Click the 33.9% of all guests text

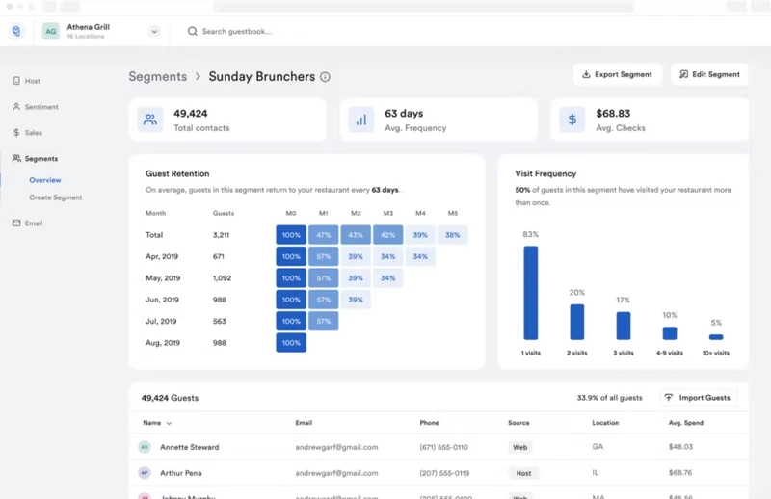coord(610,398)
